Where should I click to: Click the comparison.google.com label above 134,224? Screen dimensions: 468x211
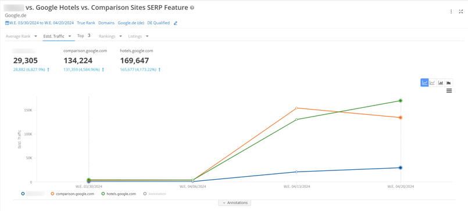coord(85,51)
